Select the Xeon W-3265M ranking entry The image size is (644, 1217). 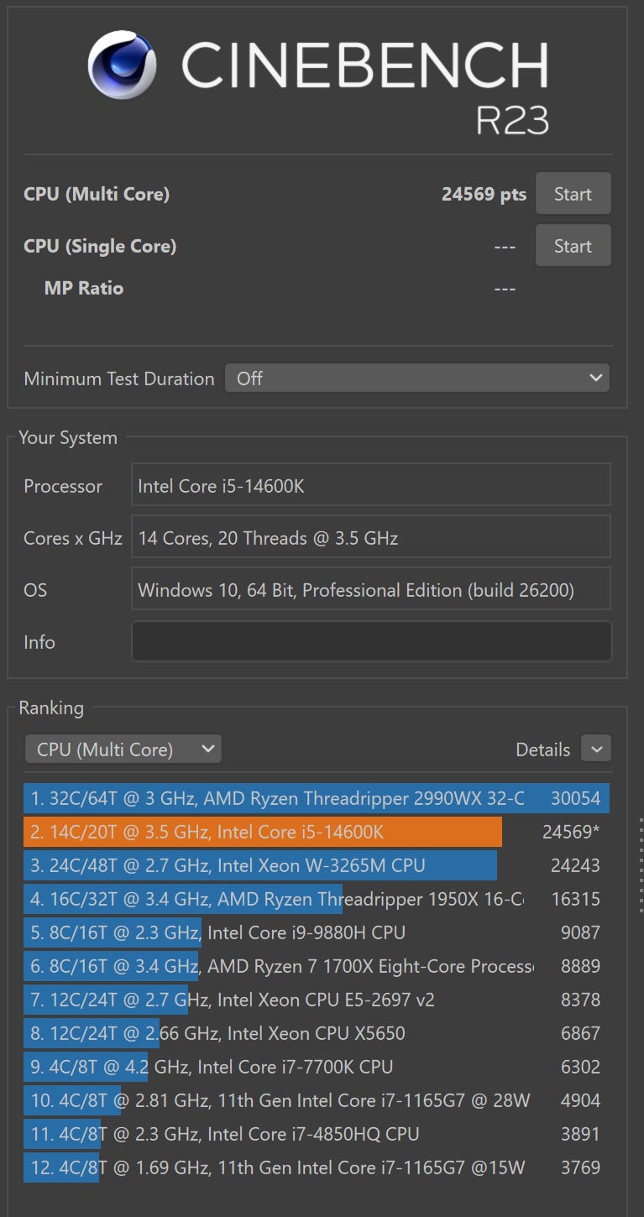(x=260, y=865)
